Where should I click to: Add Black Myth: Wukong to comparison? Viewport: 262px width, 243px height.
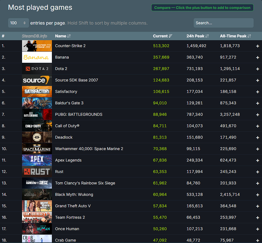pos(258,194)
